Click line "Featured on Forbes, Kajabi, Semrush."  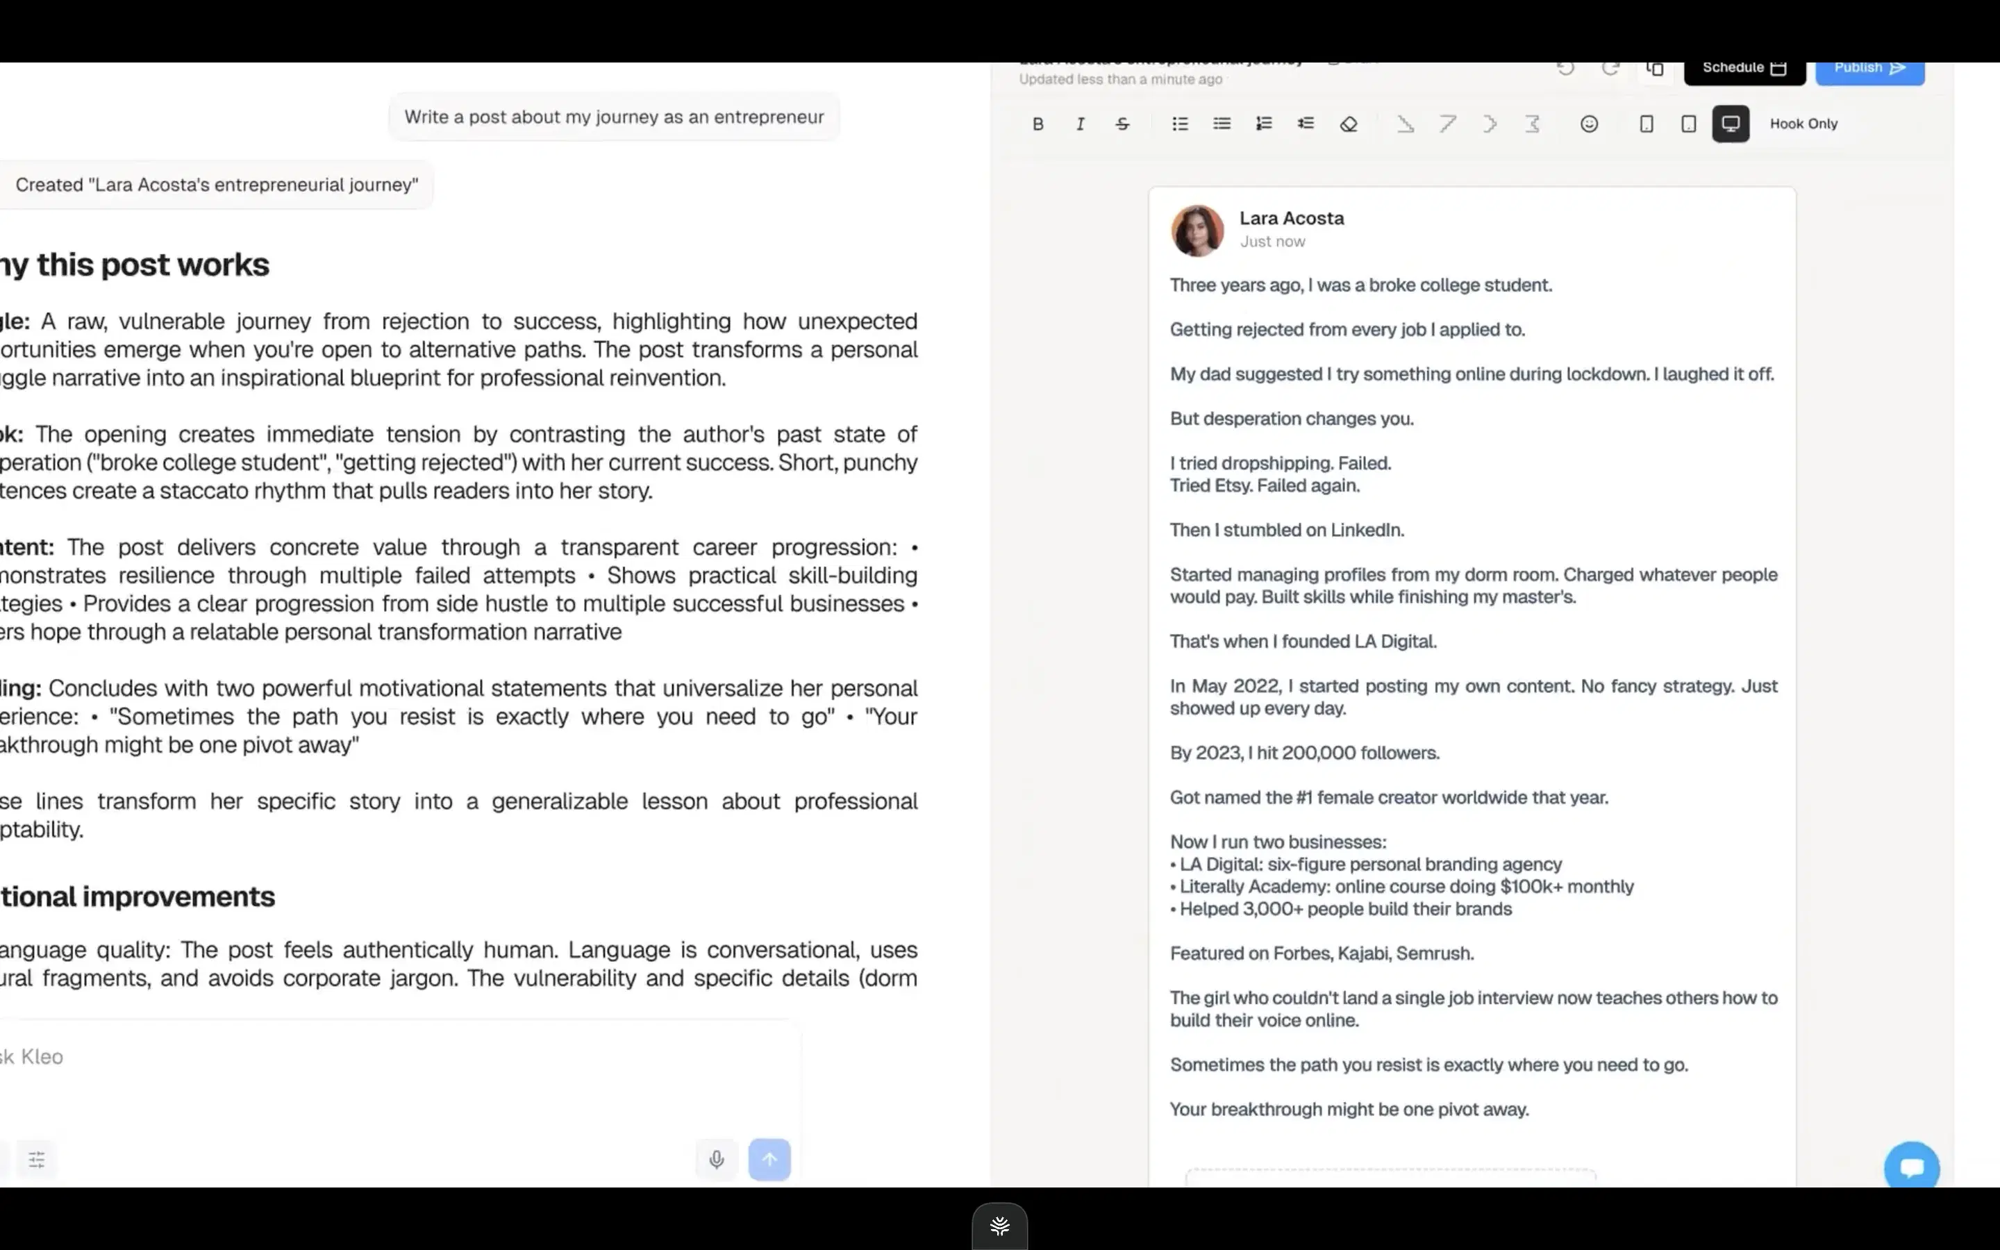[1322, 954]
